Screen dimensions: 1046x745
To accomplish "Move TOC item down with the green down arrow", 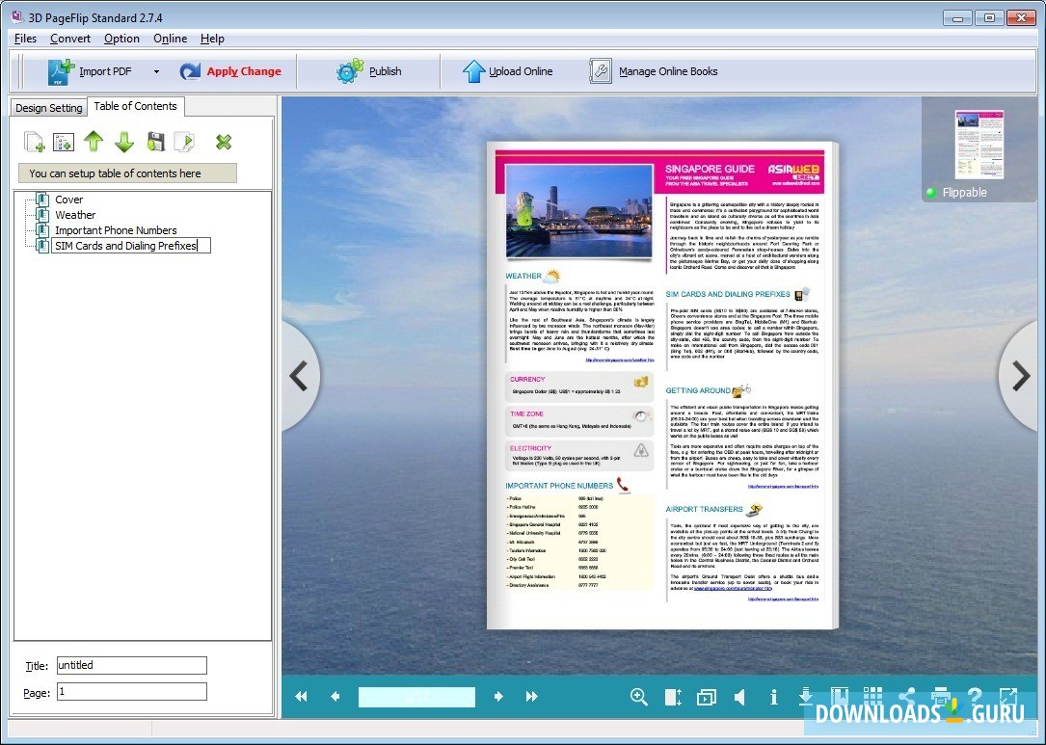I will click(x=124, y=142).
